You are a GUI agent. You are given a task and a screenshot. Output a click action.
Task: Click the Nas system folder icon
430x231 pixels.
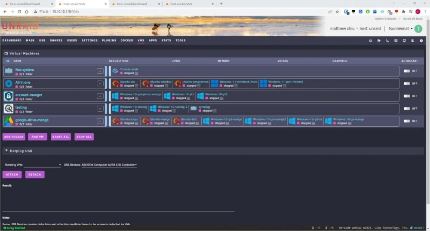9,71
